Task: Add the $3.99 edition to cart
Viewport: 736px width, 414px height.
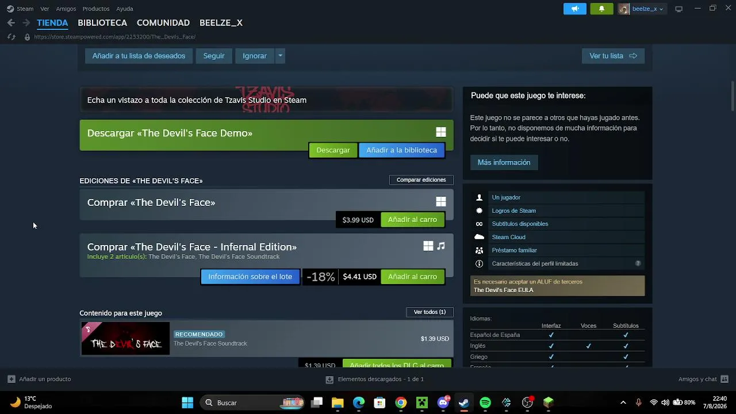Action: 412,220
